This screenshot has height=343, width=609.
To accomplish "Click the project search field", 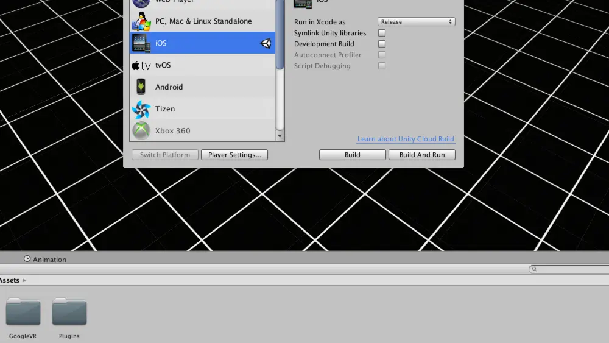I will 569,269.
